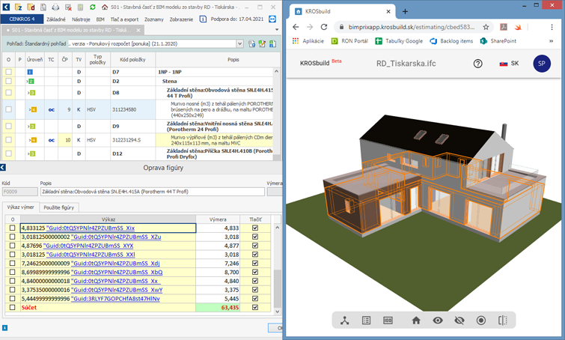Open the BIM menu

[100, 19]
